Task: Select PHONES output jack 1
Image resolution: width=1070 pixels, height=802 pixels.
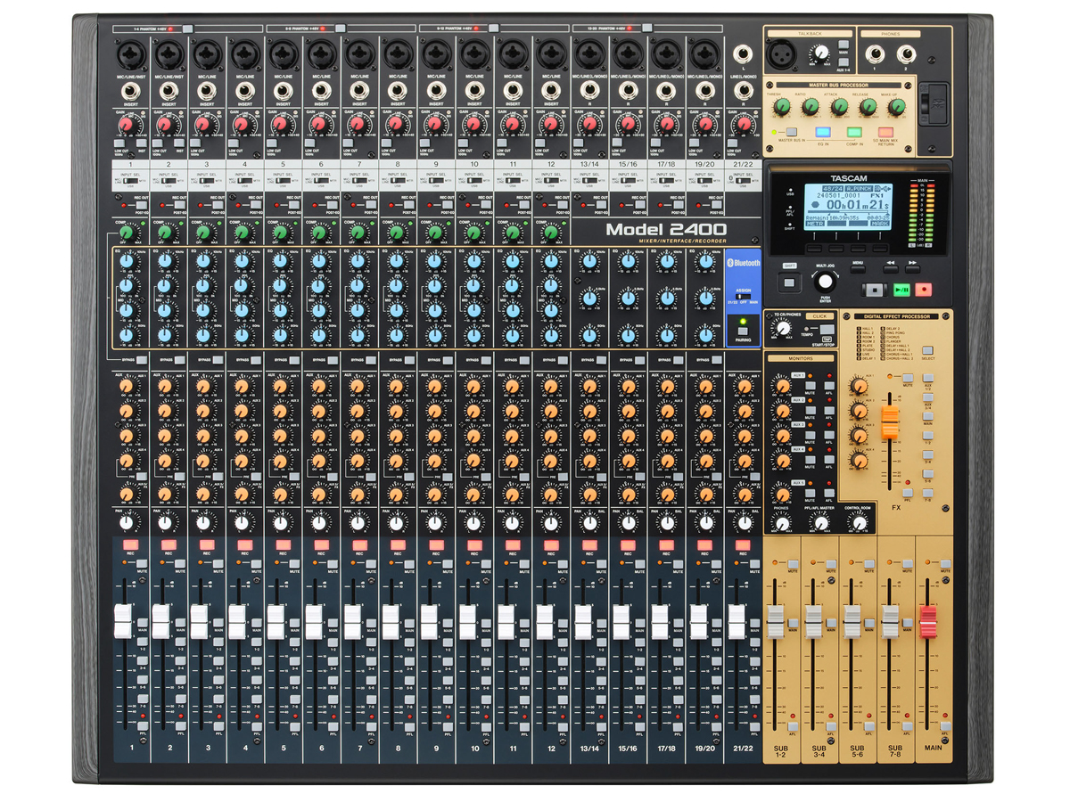Action: (876, 53)
